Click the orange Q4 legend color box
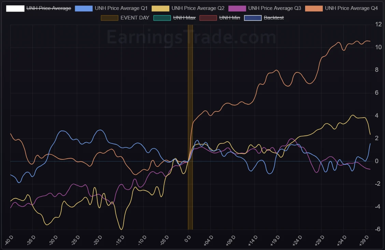The height and width of the screenshot is (250, 385). point(314,8)
